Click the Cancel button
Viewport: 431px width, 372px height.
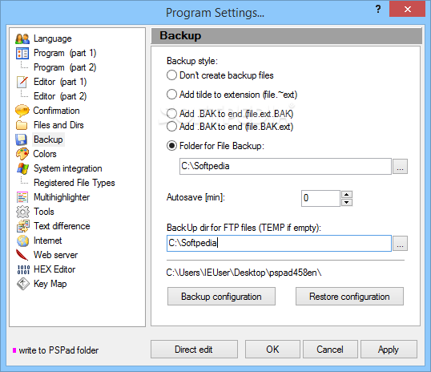pos(330,350)
